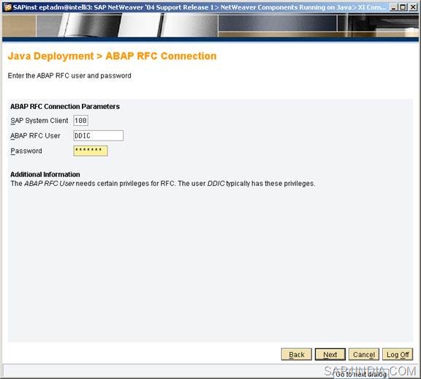The image size is (421, 379).
Task: Click the window title bar text
Action: tap(199, 7)
